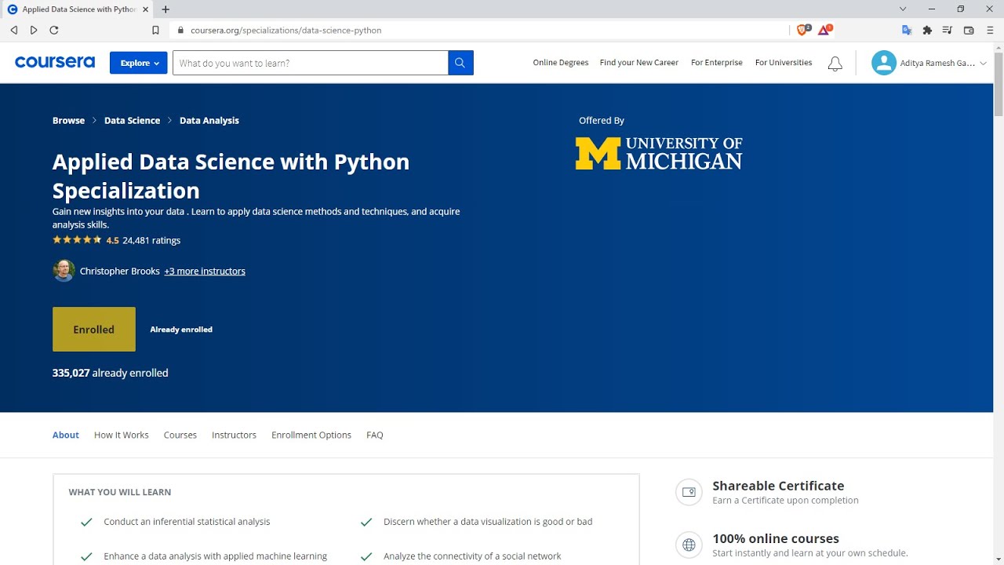Reload the page with the refresh icon
This screenshot has width=1004, height=565.
click(54, 30)
